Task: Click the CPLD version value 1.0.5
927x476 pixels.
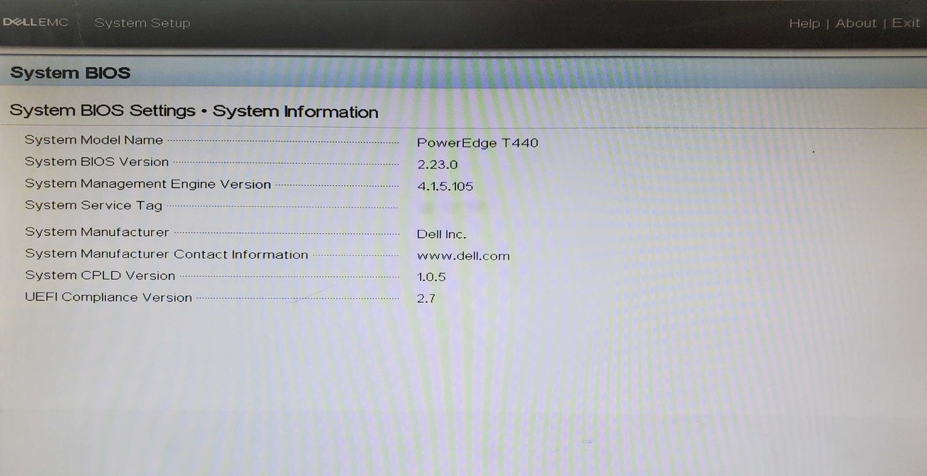Action: (x=431, y=277)
